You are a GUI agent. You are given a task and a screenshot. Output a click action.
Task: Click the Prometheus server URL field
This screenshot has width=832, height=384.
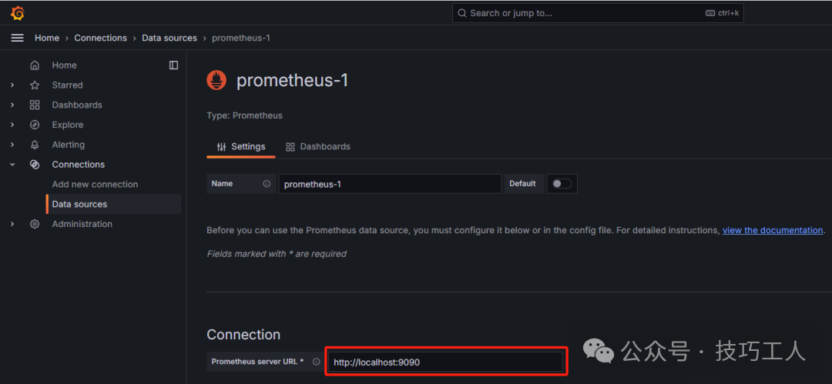447,362
